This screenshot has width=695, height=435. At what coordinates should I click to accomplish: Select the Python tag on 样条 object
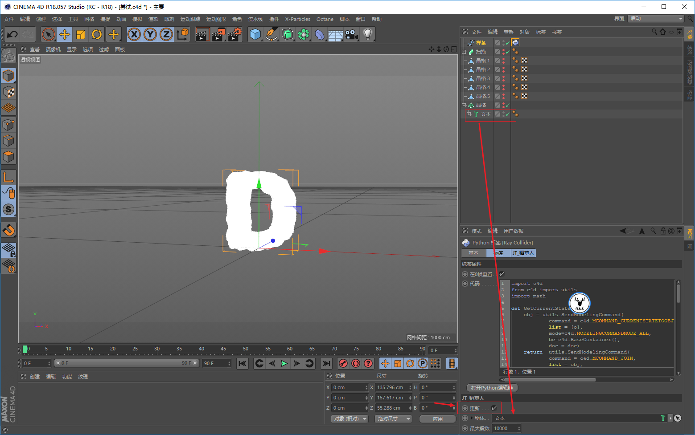[515, 43]
